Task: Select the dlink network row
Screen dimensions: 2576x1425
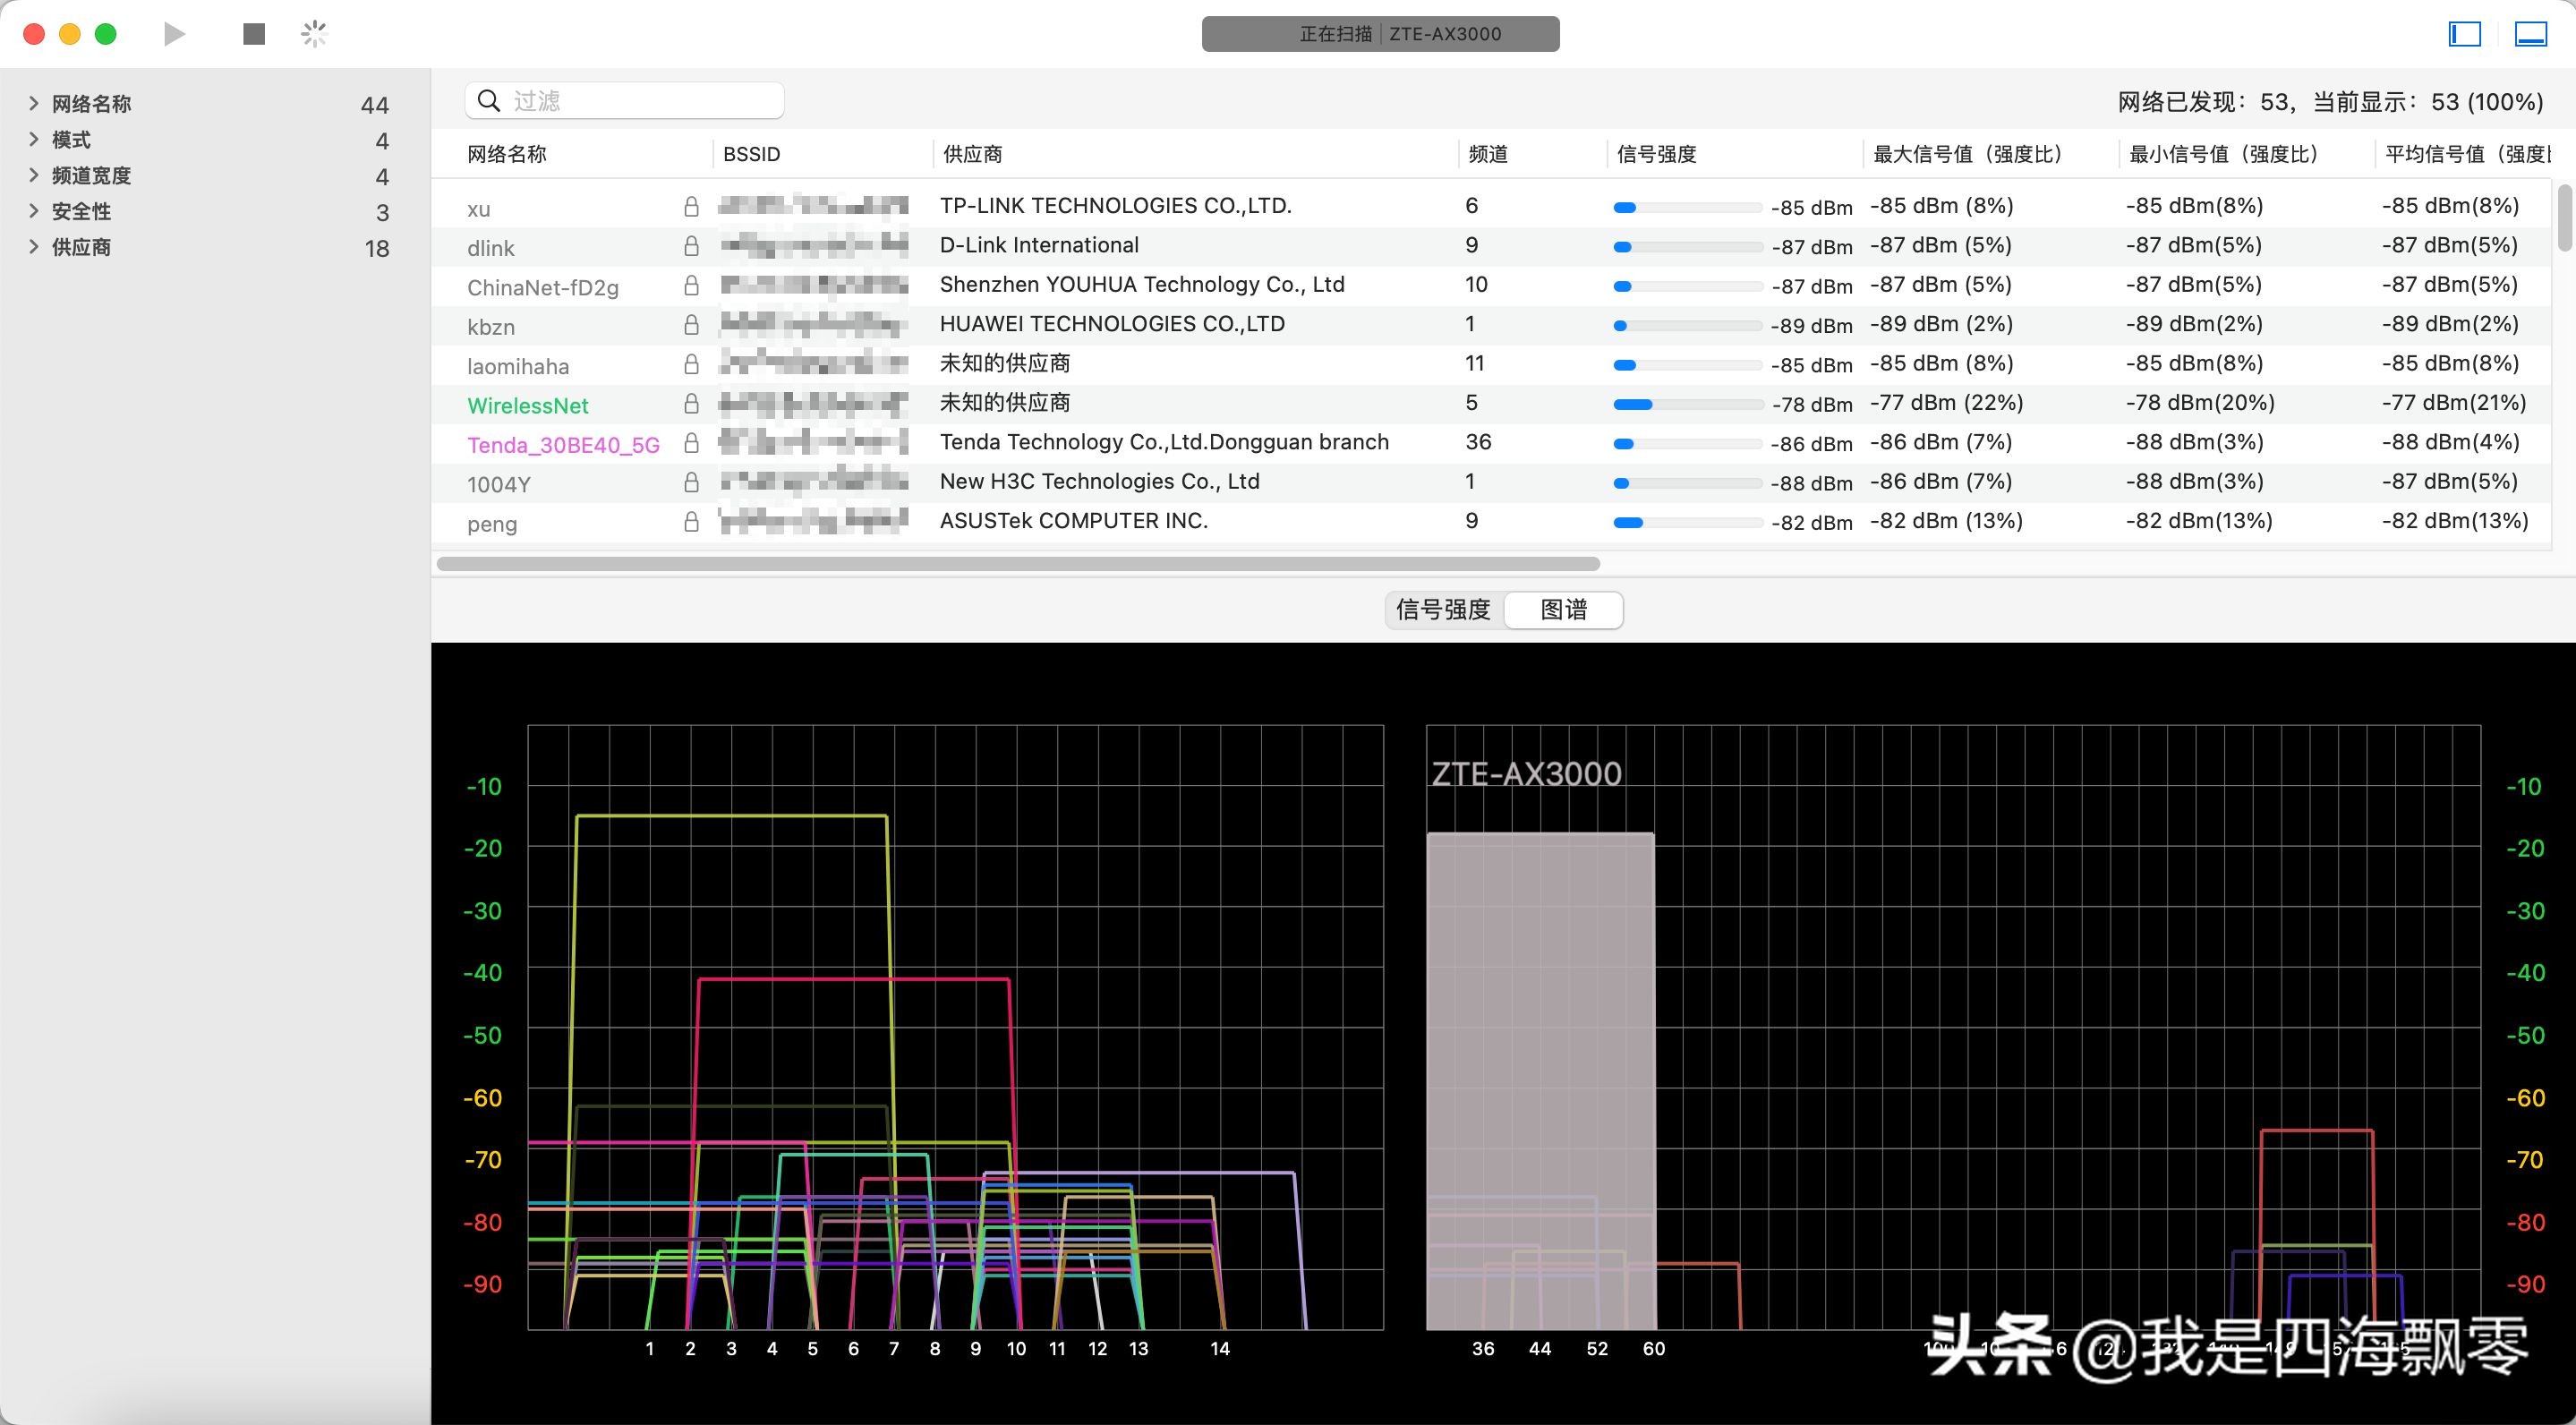Action: [x=1490, y=246]
